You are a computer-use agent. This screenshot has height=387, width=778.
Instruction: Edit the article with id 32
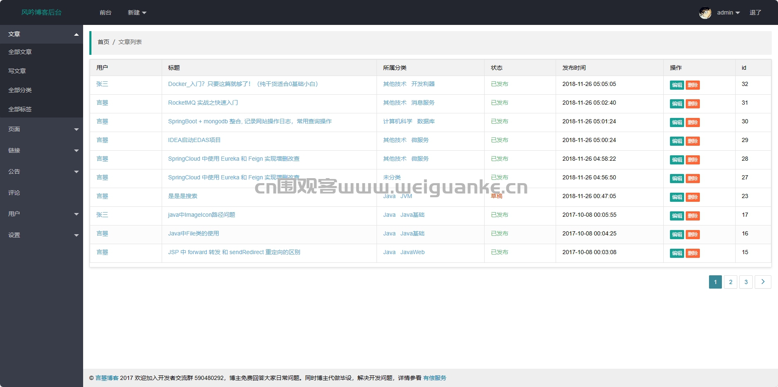677,85
